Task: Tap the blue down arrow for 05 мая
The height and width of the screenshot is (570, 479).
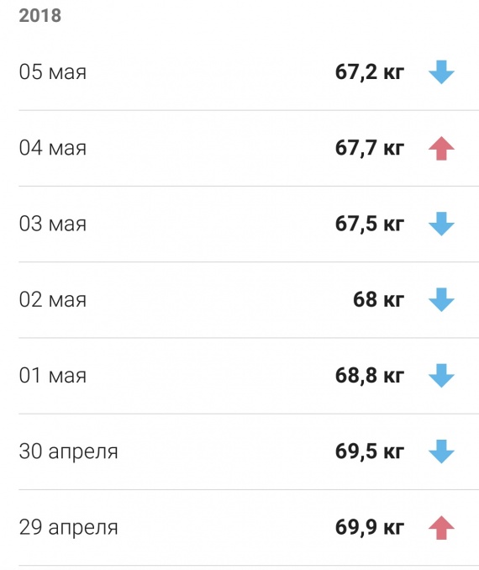Action: [441, 72]
